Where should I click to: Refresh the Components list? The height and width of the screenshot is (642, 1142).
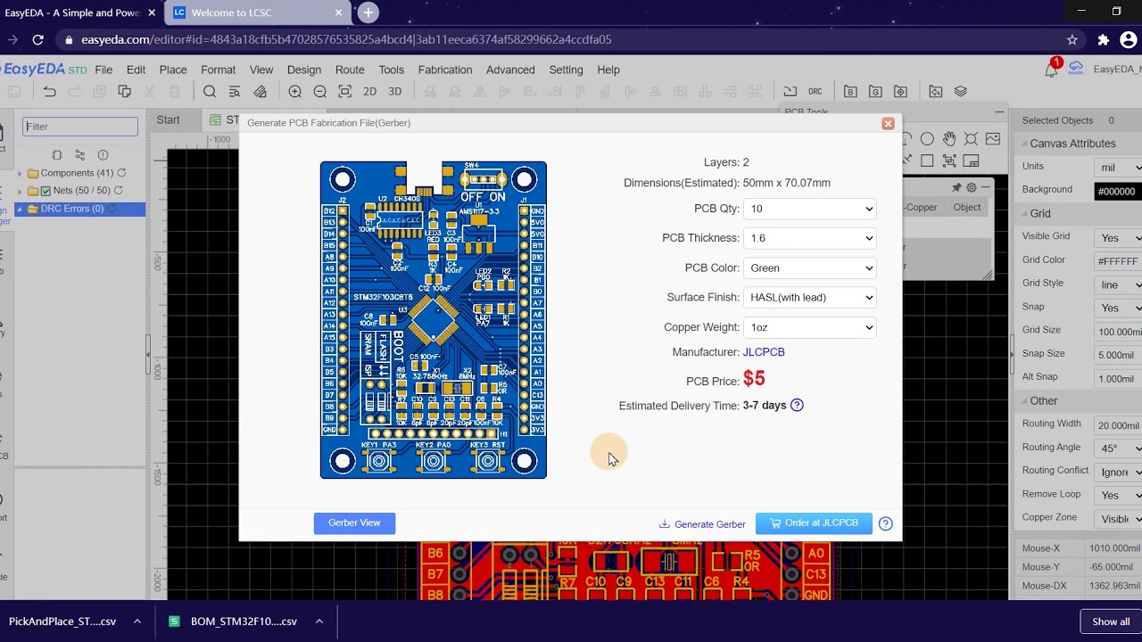click(121, 173)
